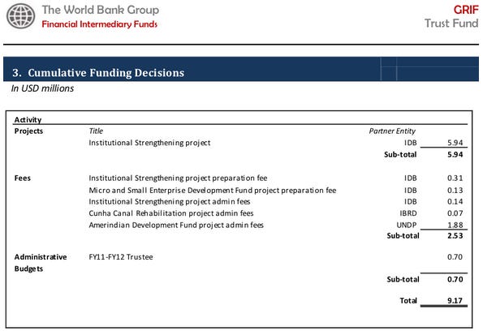The width and height of the screenshot is (483, 331).
Task: Select Institutional Strengthening project row title
Action: 149,143
